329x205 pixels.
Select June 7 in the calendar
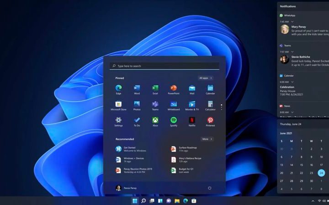click(292, 157)
